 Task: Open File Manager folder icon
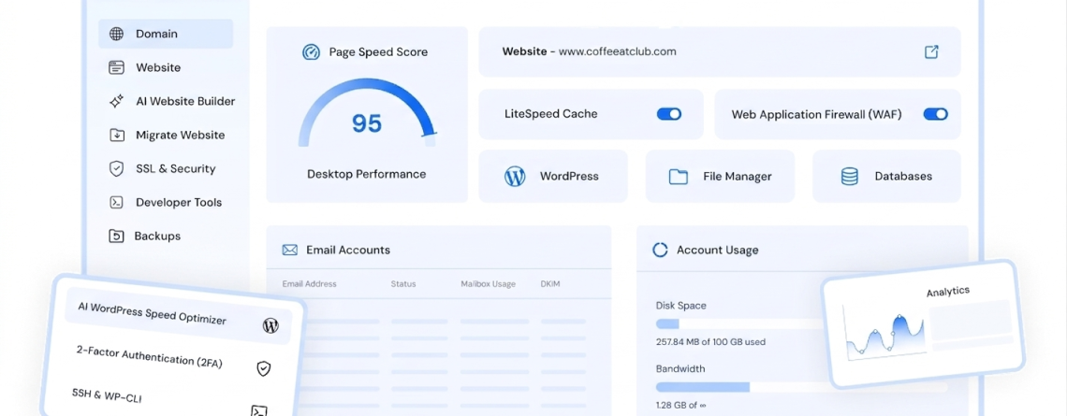[x=678, y=177]
